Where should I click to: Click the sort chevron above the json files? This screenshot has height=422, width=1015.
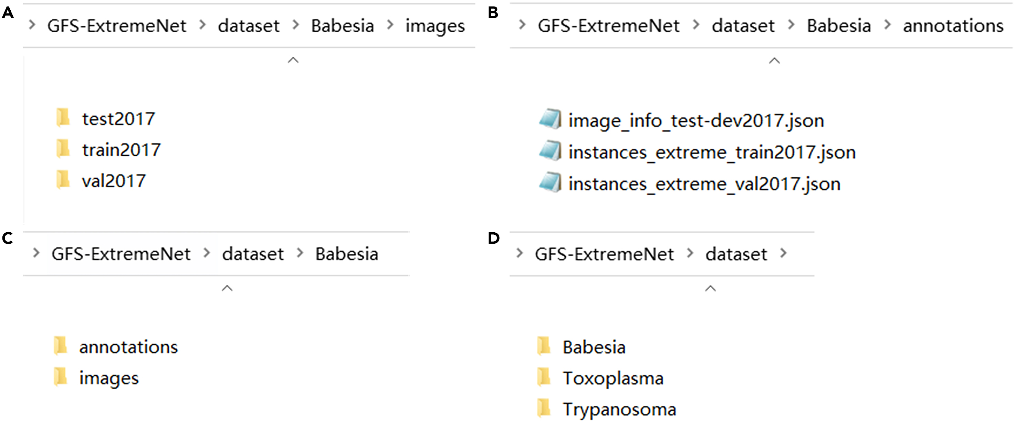pyautogui.click(x=774, y=61)
